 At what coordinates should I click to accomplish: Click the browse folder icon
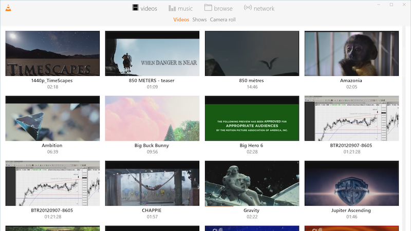[208, 8]
